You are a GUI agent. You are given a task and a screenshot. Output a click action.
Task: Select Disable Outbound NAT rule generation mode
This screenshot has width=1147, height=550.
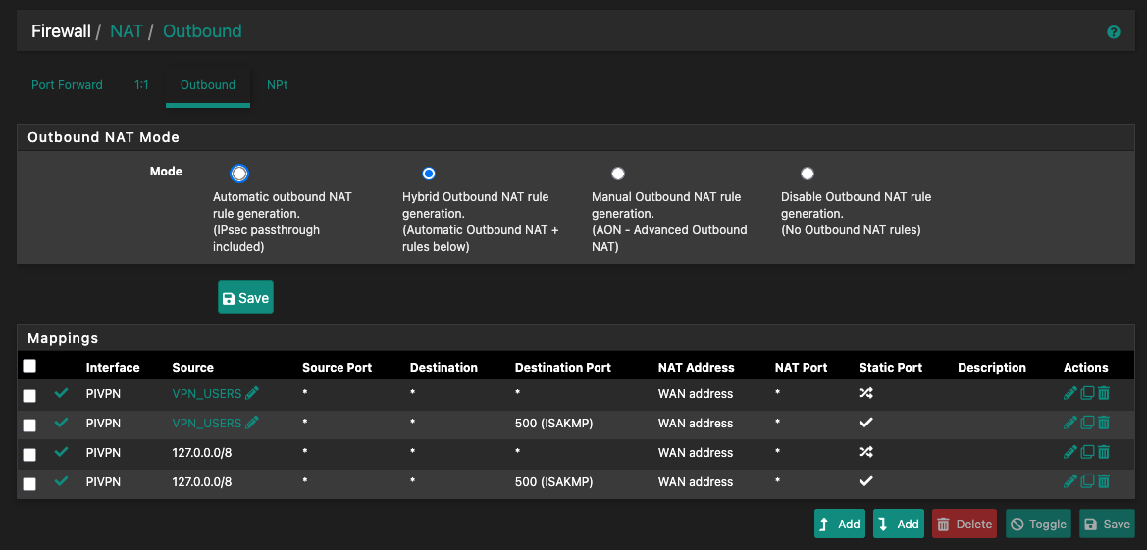pyautogui.click(x=808, y=174)
